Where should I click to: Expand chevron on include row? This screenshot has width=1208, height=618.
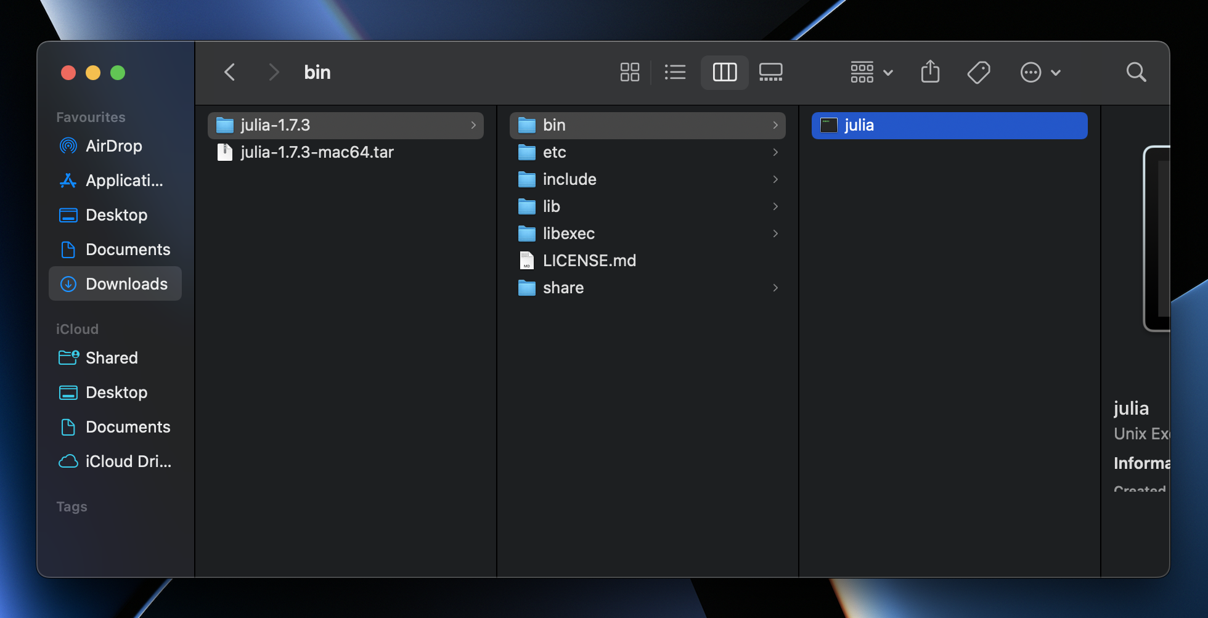click(x=775, y=179)
